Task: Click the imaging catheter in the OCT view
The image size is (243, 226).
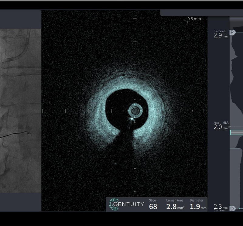Action: [134, 111]
